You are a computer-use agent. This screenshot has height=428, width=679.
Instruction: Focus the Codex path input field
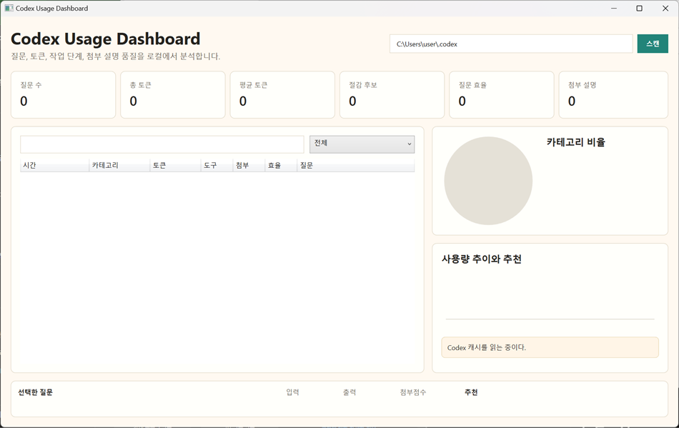(x=511, y=44)
